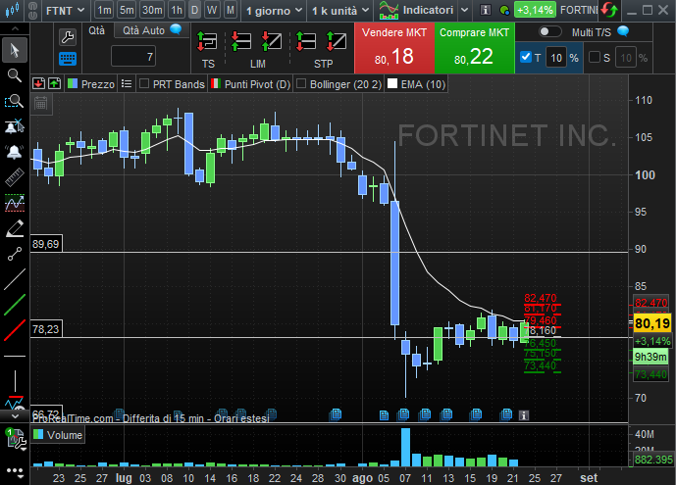
Task: Select the pencil drawing tool
Action: coord(15,228)
